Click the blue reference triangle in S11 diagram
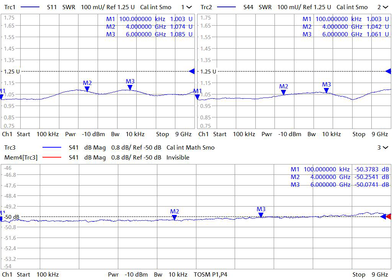This screenshot has width=392, height=280. 192,71
